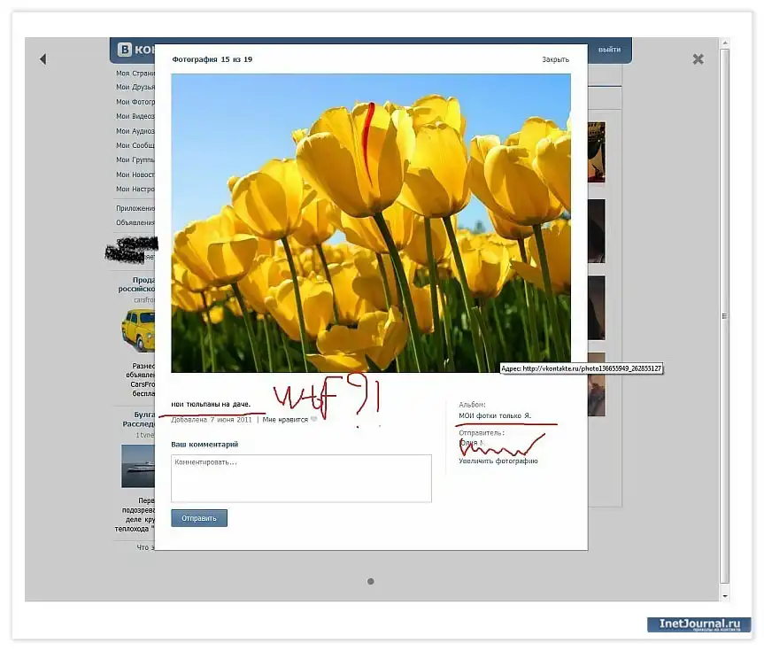
Task: Focus the Комментировать text field
Action: pyautogui.click(x=301, y=478)
